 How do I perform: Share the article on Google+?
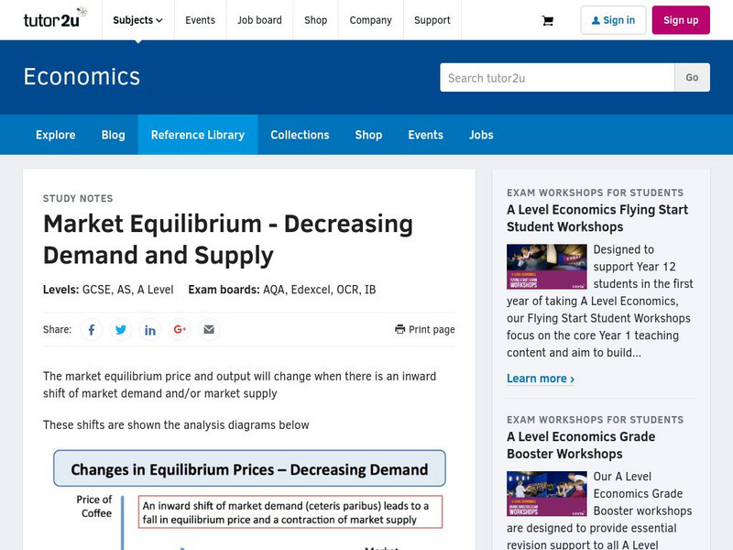(180, 329)
